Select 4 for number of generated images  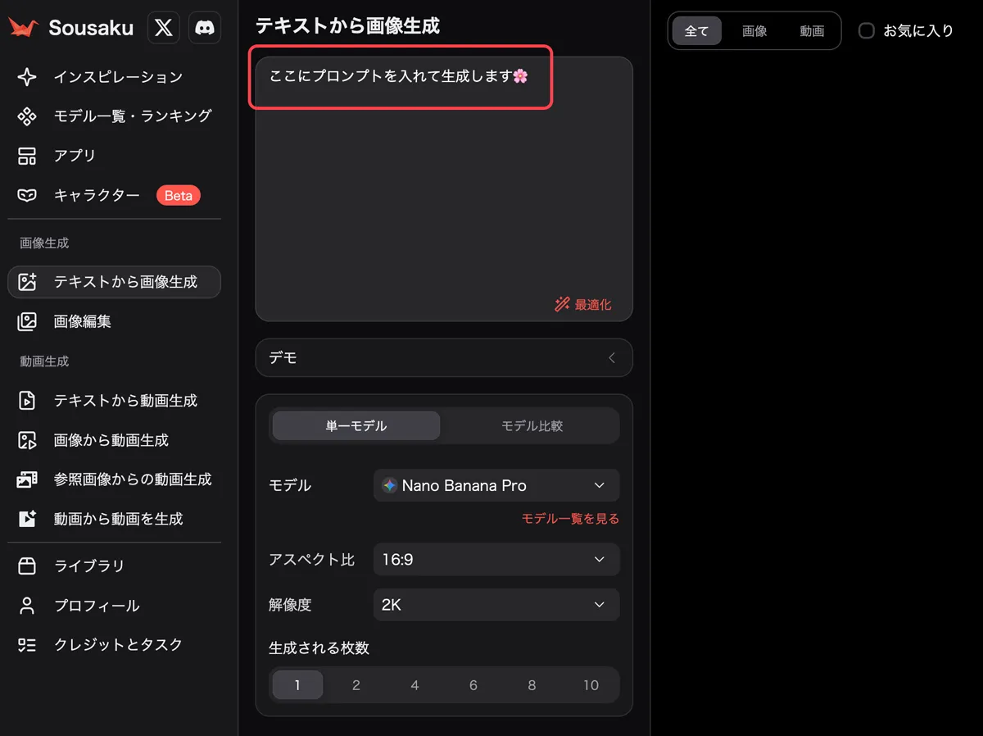pyautogui.click(x=414, y=685)
